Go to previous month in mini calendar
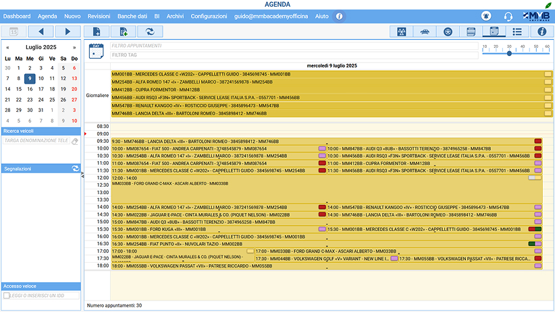 [7, 48]
